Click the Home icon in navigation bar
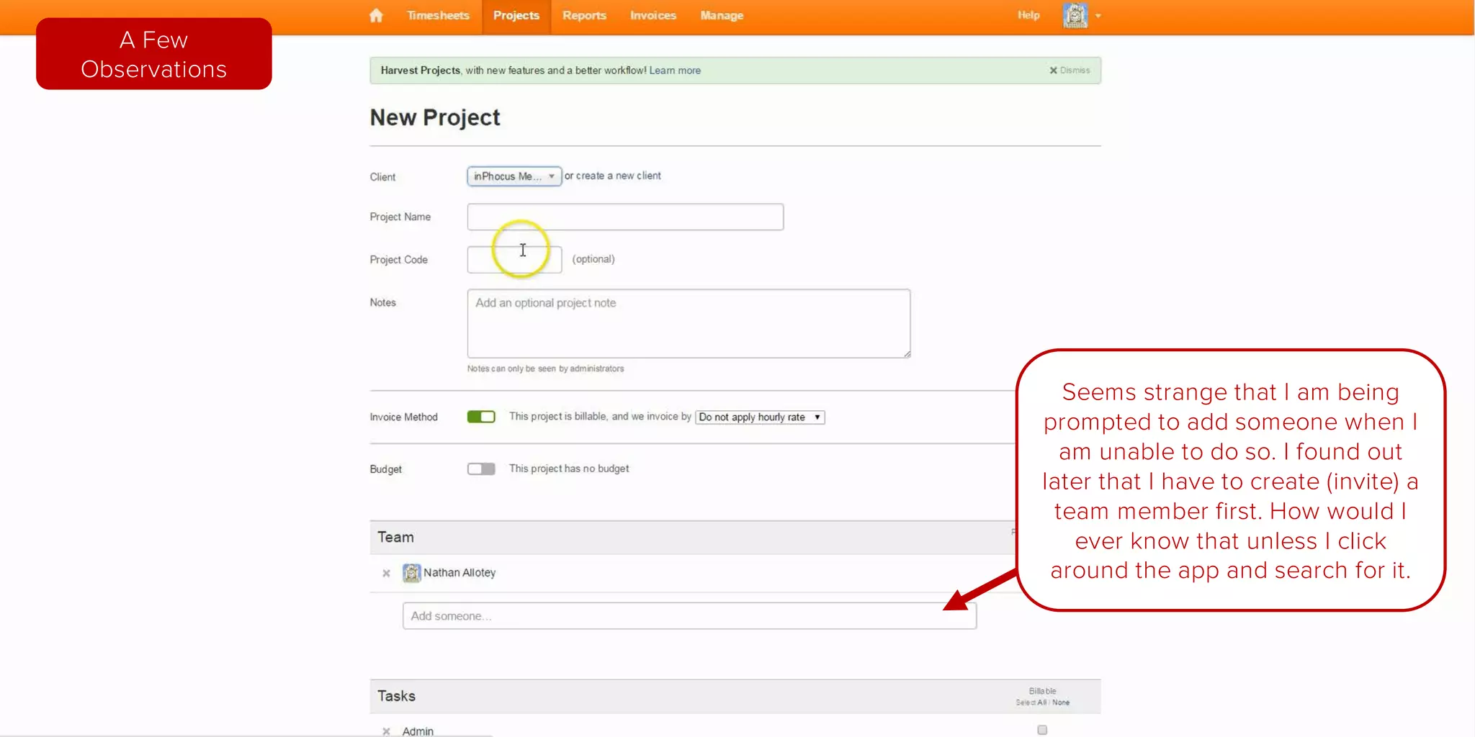Viewport: 1475px width, 737px height. click(x=376, y=16)
